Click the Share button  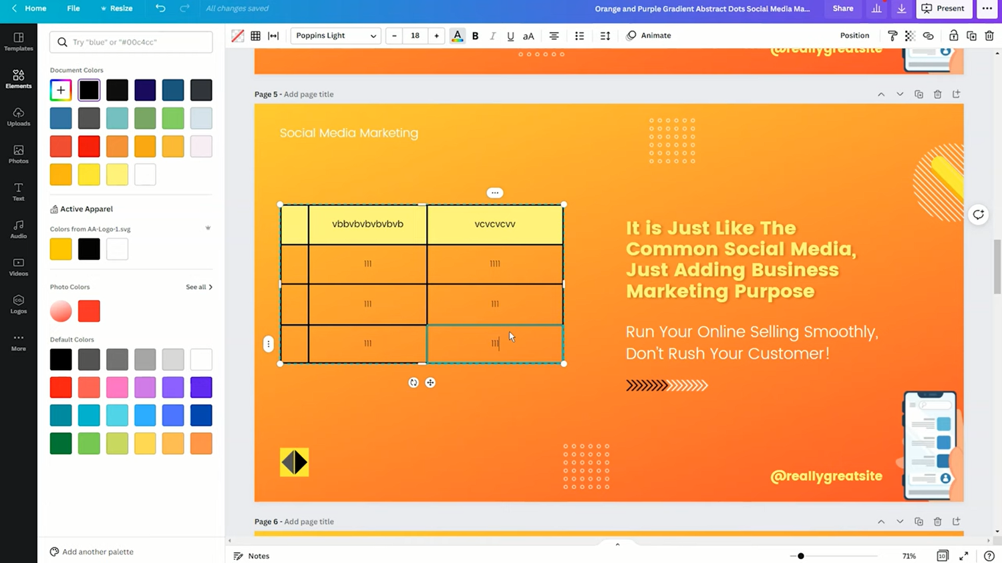coord(842,9)
